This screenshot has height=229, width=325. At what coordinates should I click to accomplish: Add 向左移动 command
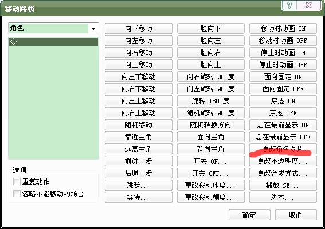point(139,41)
